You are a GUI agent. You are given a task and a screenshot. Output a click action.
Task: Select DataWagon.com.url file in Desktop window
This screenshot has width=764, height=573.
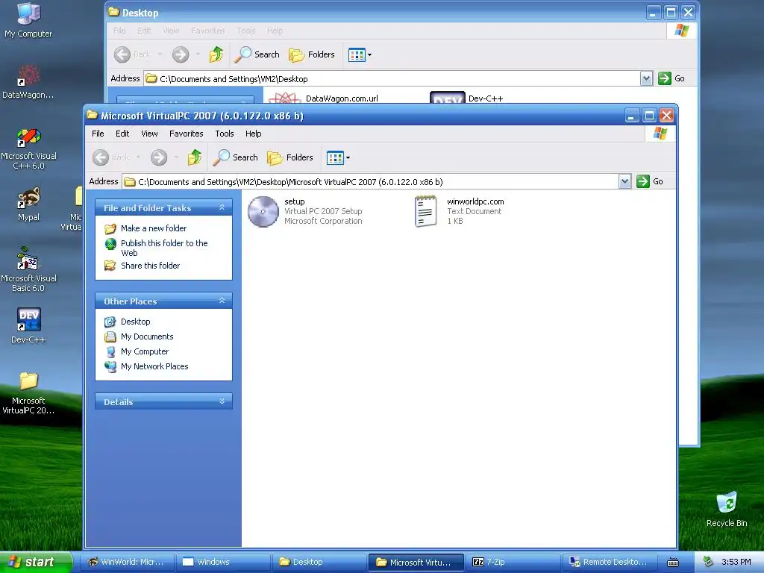coord(342,98)
